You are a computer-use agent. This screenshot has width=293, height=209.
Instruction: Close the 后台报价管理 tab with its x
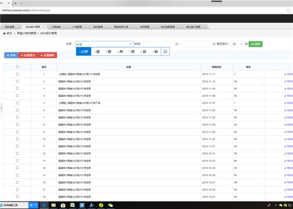coord(44,27)
